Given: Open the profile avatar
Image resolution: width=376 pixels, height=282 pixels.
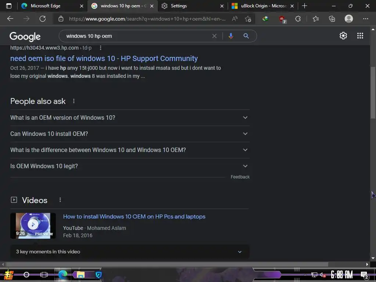Looking at the screenshot, I should 349,19.
